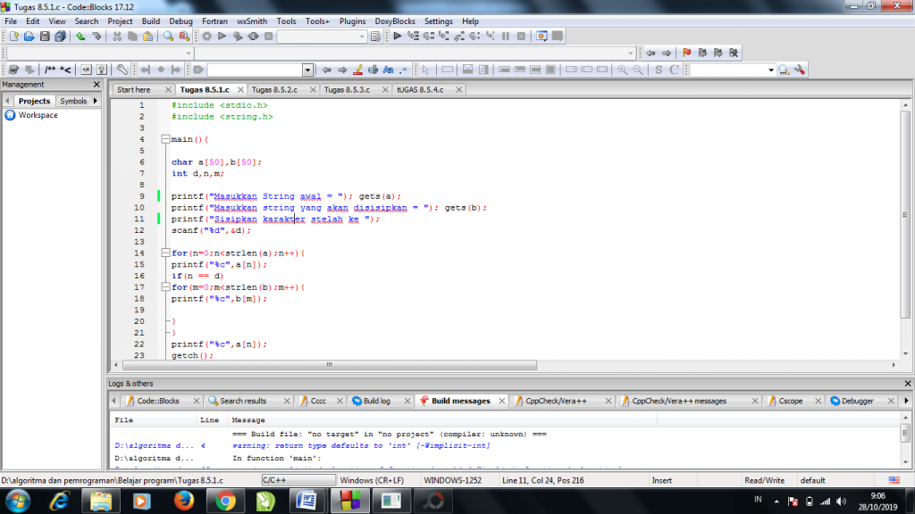The image size is (915, 514).
Task: Click the Run play icon
Action: pos(222,36)
